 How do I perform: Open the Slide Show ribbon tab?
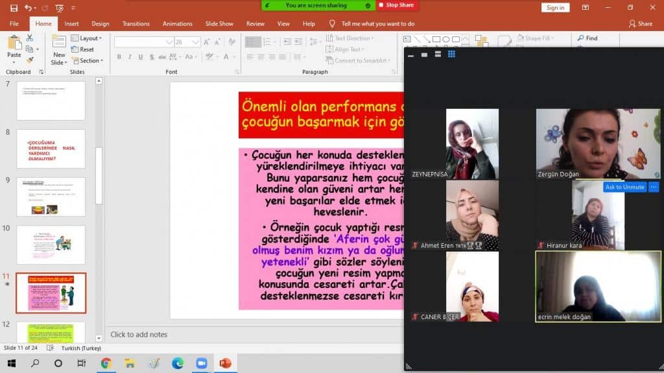pyautogui.click(x=219, y=24)
